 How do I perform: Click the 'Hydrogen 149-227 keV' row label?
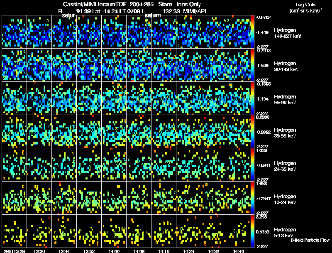tap(287, 33)
